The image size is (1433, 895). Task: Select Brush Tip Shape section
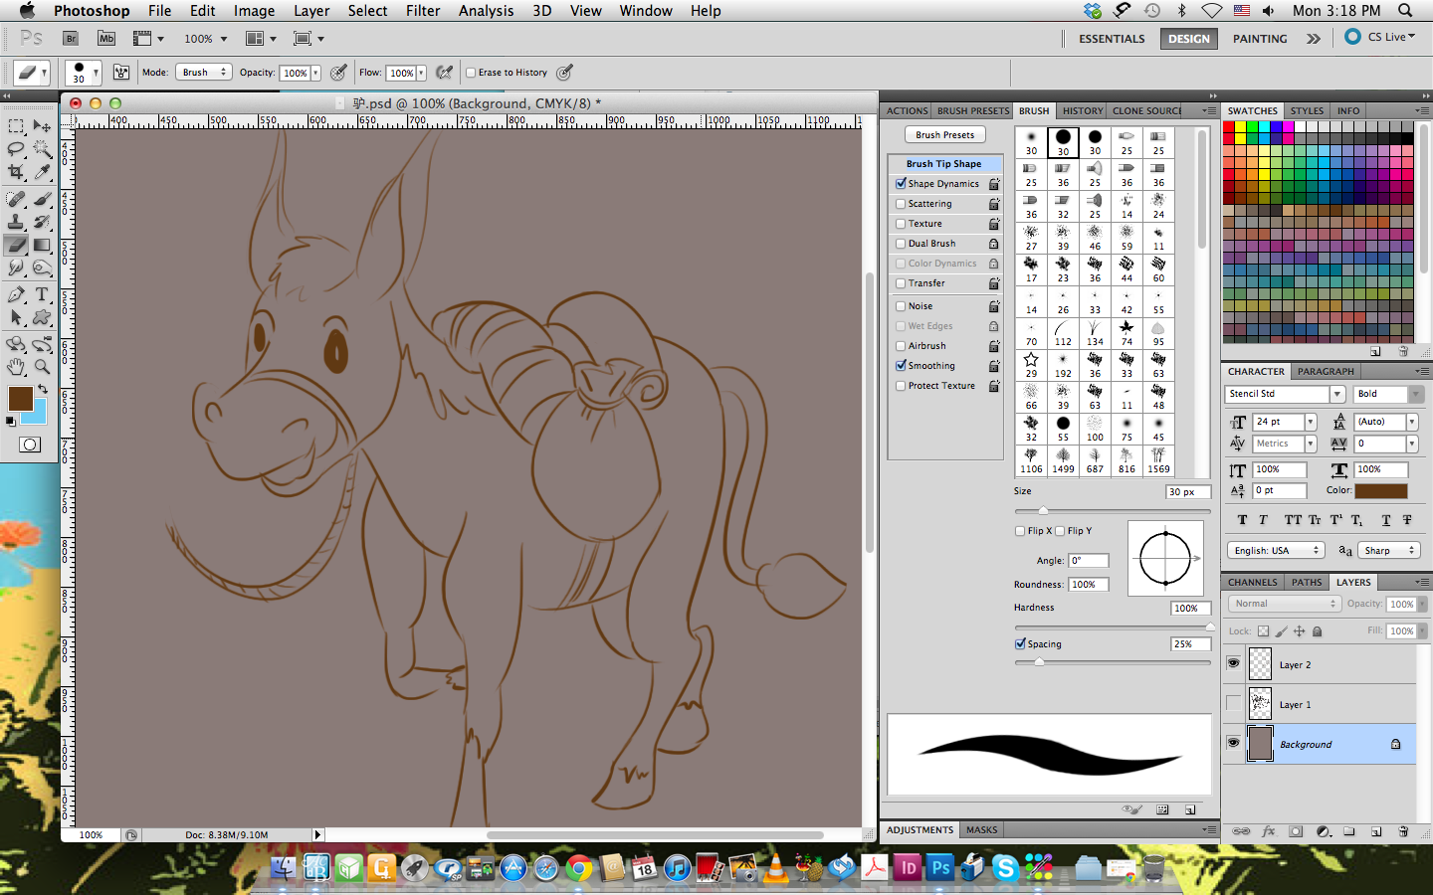click(x=943, y=163)
